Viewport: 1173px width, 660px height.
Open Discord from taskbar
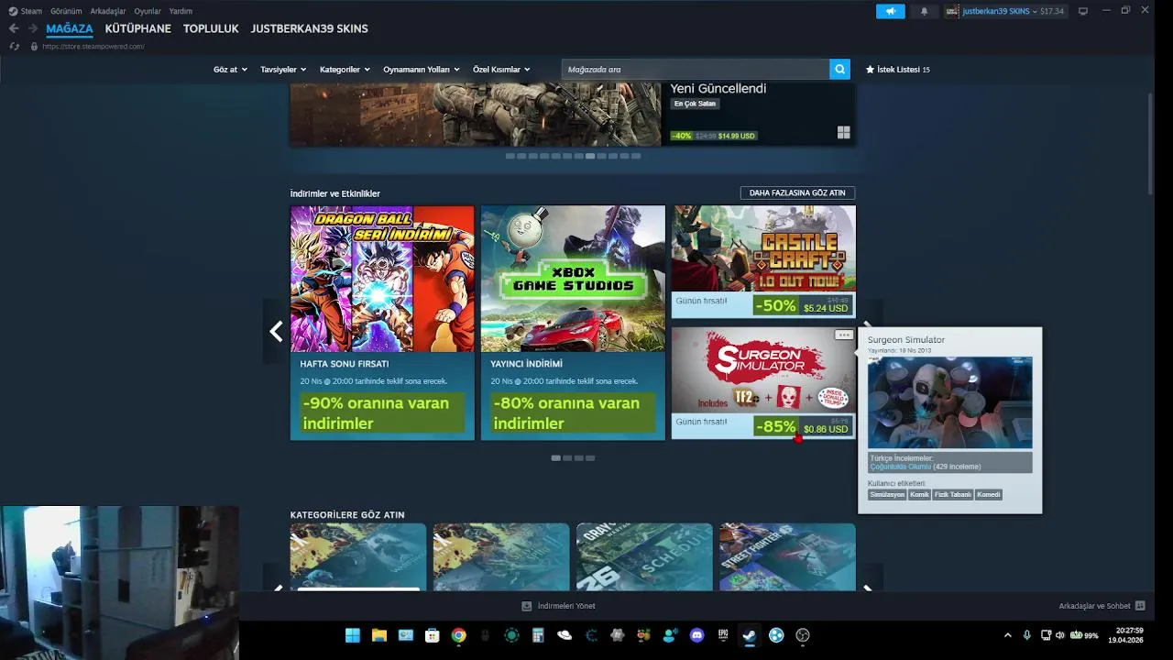pos(696,635)
